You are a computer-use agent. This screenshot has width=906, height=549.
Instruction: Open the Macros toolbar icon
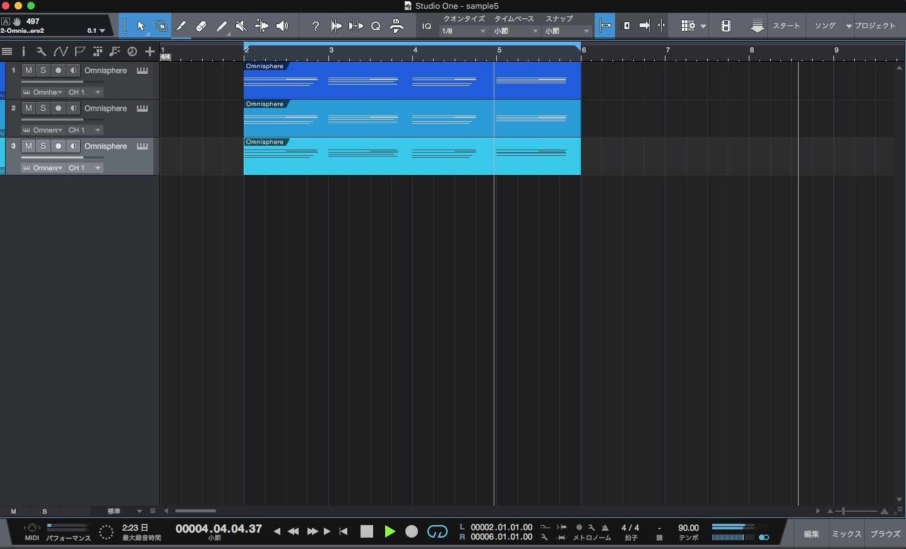coord(396,26)
